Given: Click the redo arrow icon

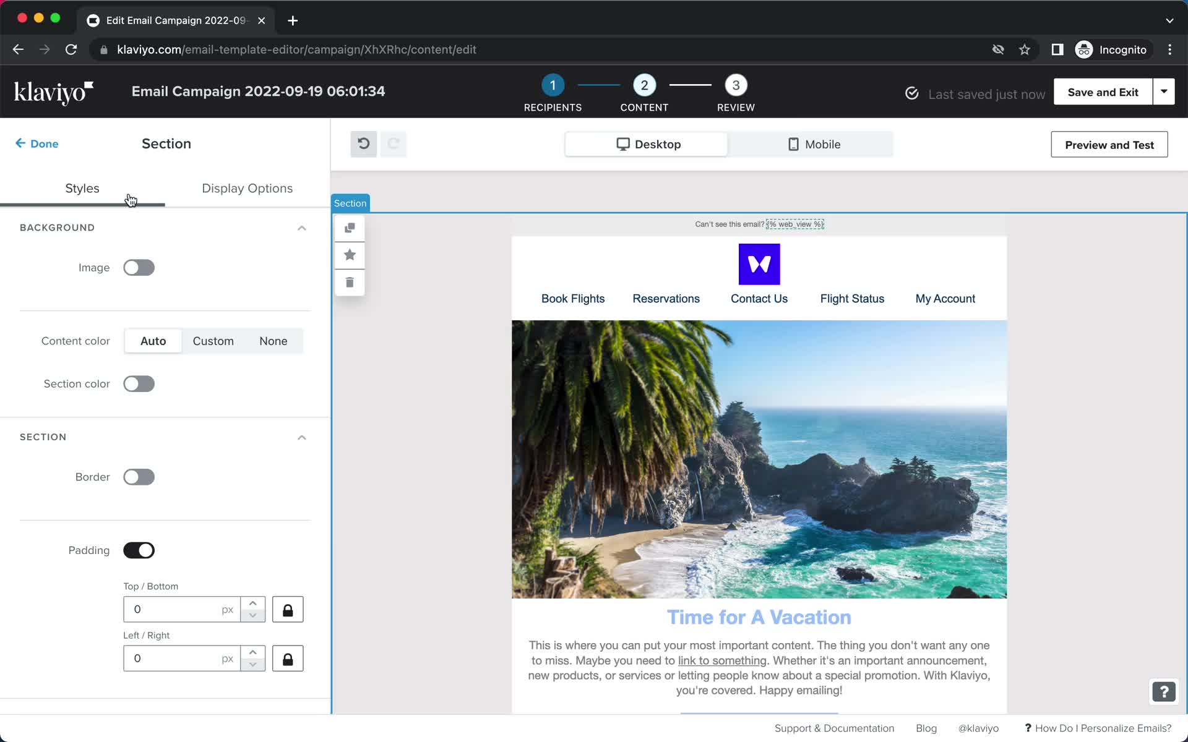Looking at the screenshot, I should click(393, 144).
